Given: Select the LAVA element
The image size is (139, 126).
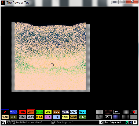Looking at the screenshot, I should (x=31, y=112).
